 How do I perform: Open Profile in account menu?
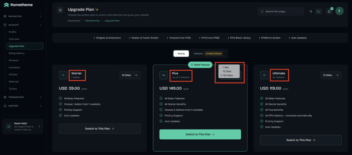[x=12, y=32]
